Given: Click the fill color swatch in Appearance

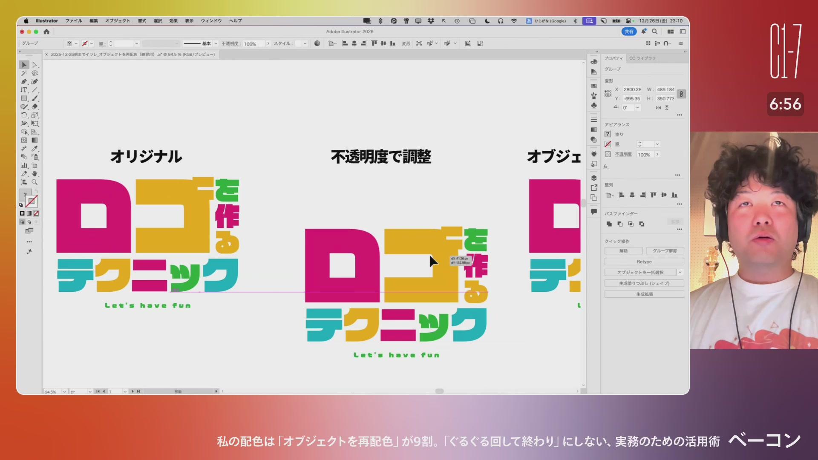Looking at the screenshot, I should pyautogui.click(x=608, y=134).
